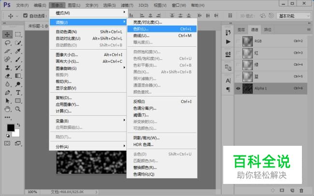
Task: Choose the Hand tool
Action: click(8, 109)
